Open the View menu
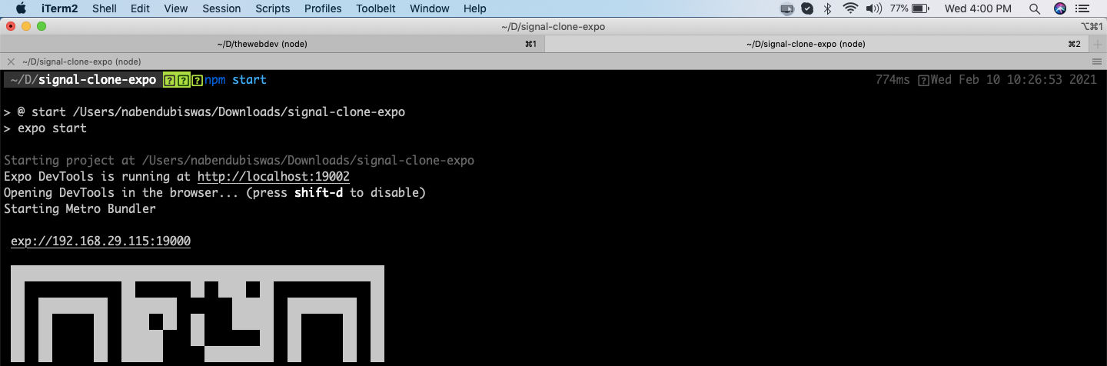The width and height of the screenshot is (1107, 366). point(176,8)
